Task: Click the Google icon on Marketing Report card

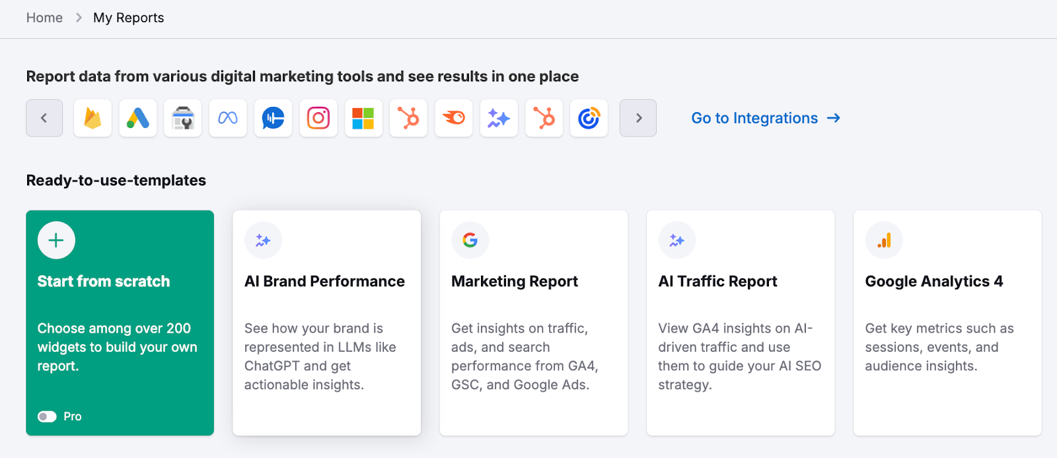Action: (470, 240)
